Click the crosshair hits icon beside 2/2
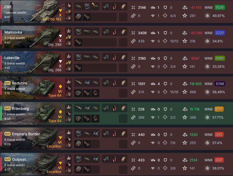 point(165,117)
